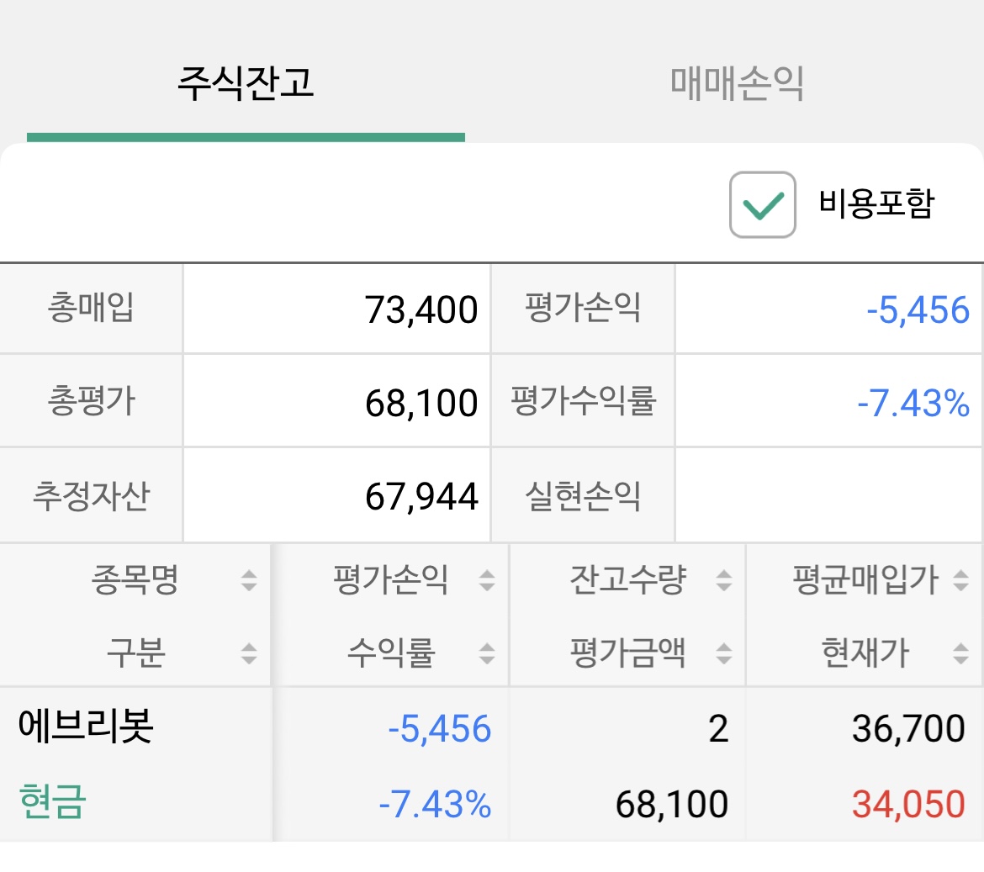Click the 평가손익 label in the summary table

click(582, 309)
